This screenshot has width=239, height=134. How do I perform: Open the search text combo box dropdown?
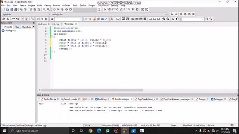point(81,19)
